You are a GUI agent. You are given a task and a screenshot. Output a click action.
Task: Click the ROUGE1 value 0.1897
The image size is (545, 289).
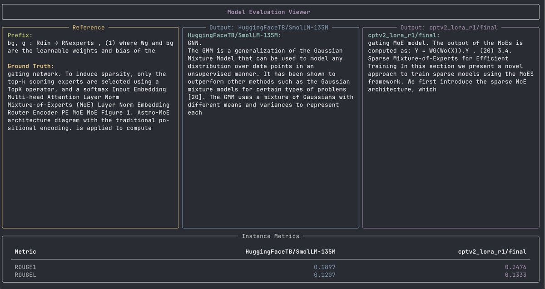tap(325, 267)
